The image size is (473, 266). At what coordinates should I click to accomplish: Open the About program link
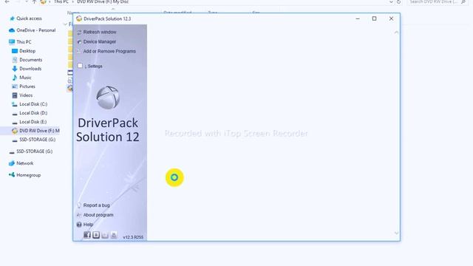pos(98,215)
